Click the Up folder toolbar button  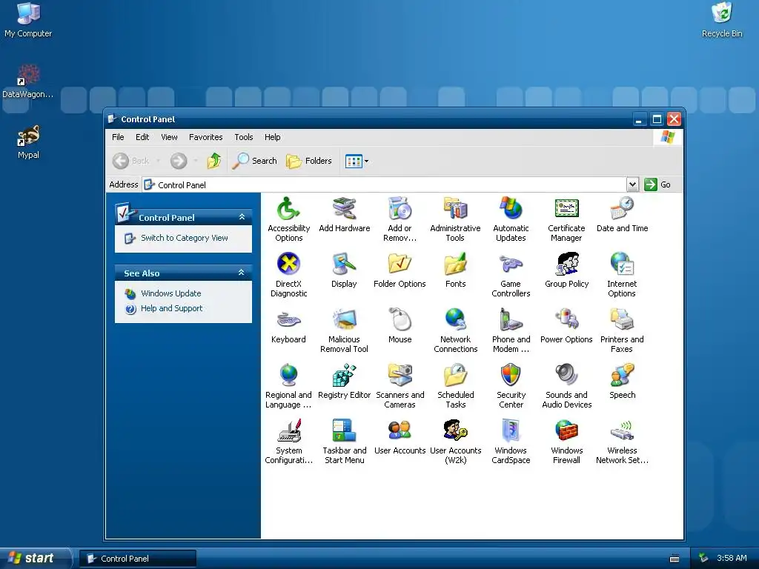pyautogui.click(x=213, y=161)
